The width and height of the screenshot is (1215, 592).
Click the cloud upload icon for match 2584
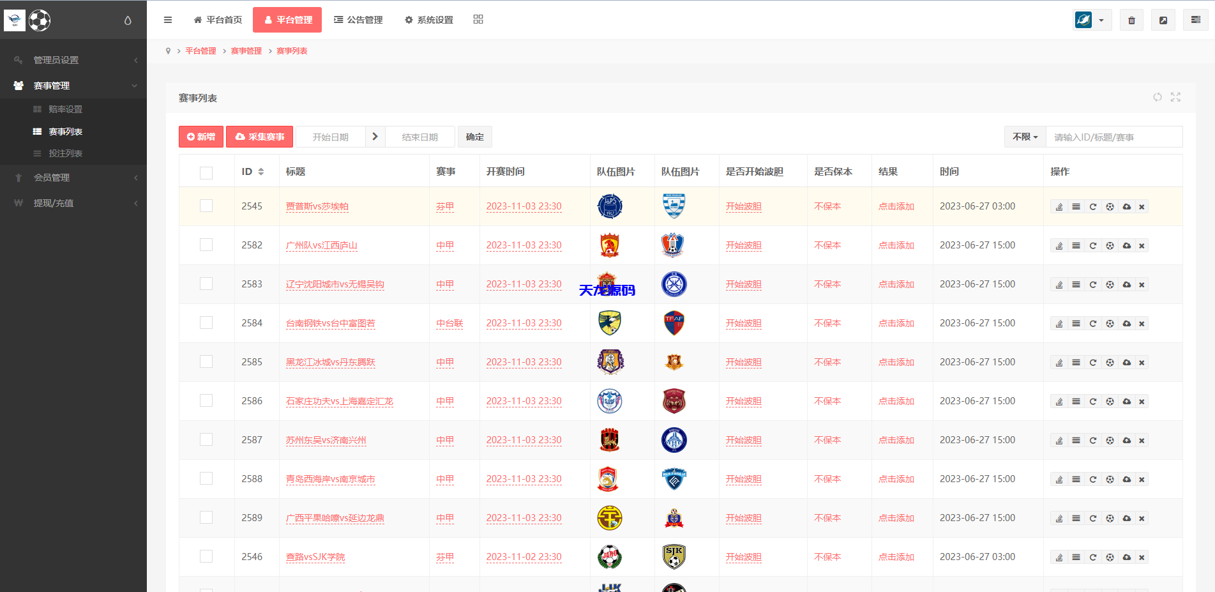pyautogui.click(x=1127, y=323)
